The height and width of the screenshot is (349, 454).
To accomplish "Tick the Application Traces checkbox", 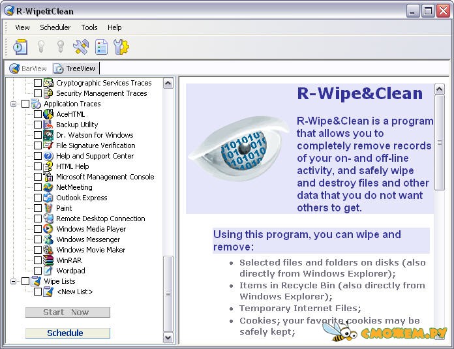I will point(25,104).
